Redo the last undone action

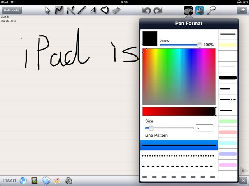tap(158, 10)
